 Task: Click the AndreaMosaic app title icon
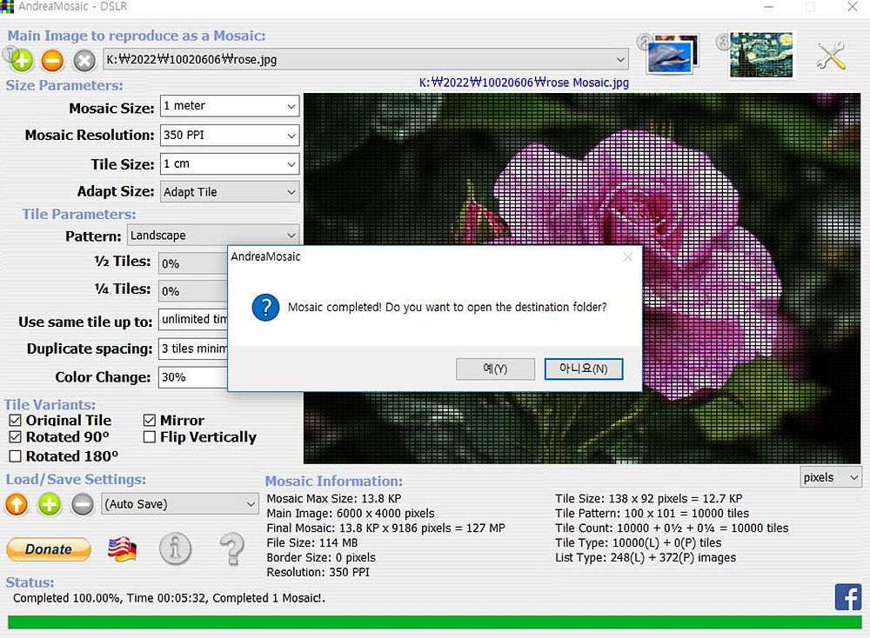[x=7, y=7]
